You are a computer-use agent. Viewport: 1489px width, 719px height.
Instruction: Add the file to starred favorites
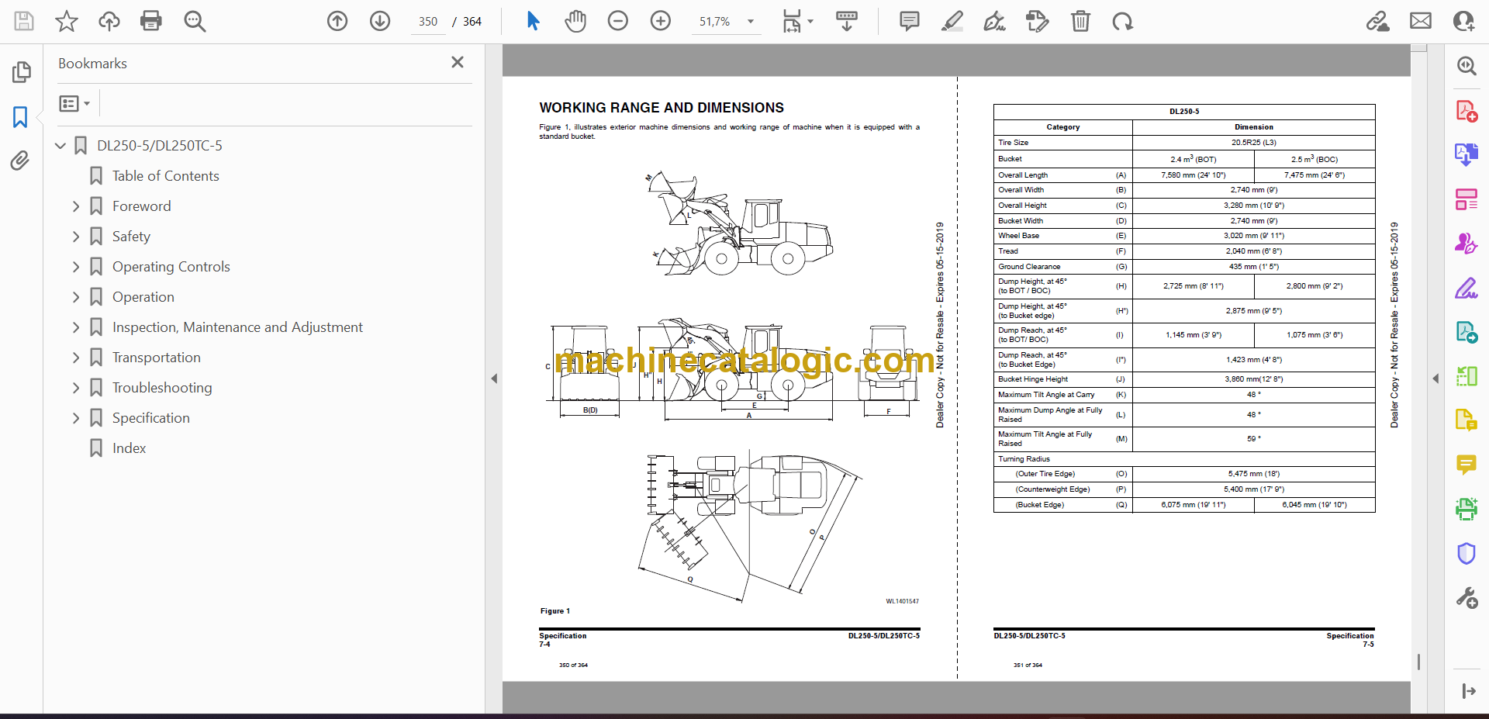67,21
